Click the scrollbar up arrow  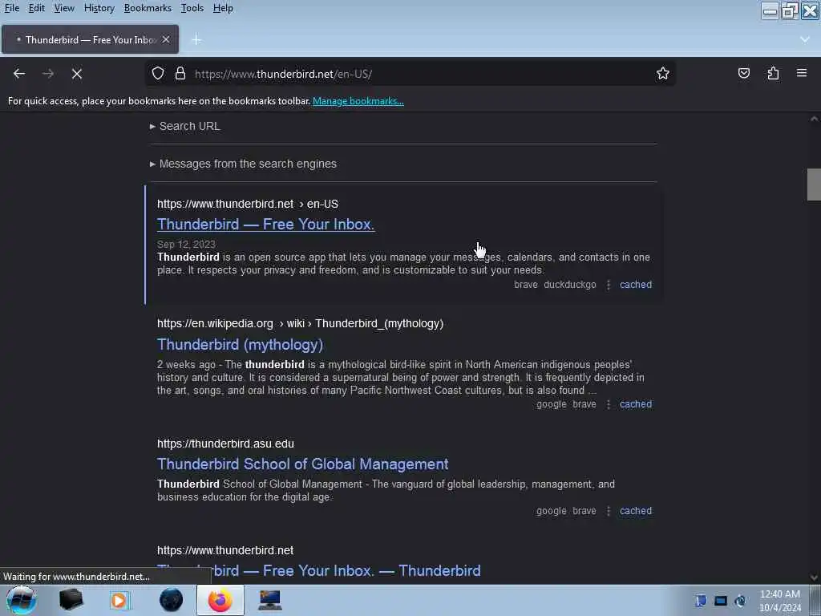pos(814,119)
